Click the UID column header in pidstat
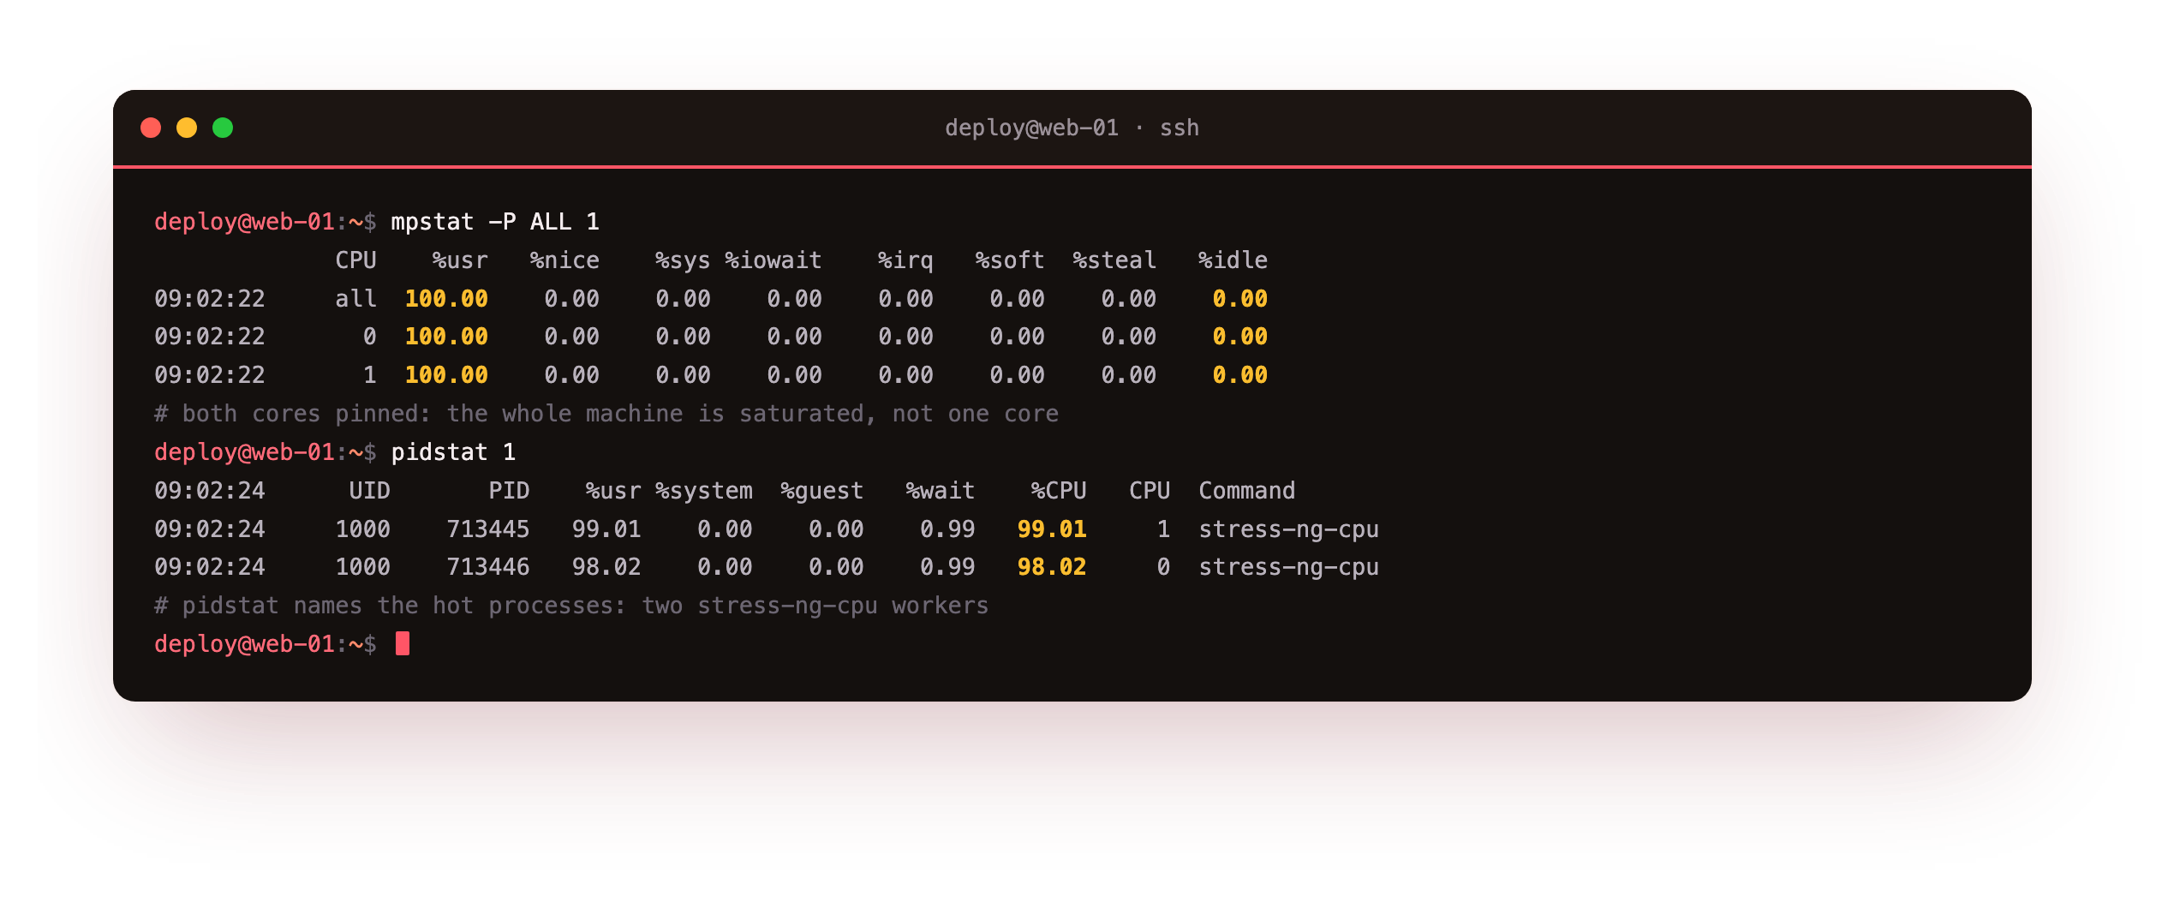Viewport: 2180px width, 908px height. coord(369,491)
